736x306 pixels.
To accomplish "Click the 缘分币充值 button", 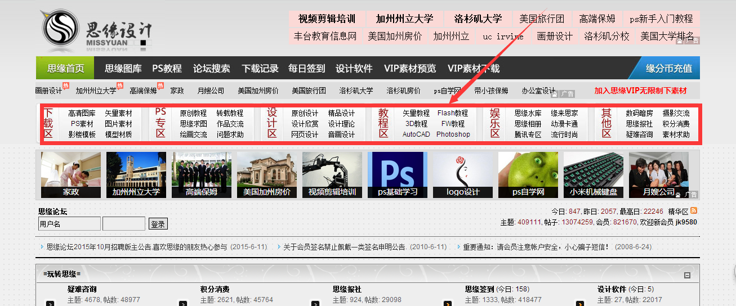I will pos(668,69).
